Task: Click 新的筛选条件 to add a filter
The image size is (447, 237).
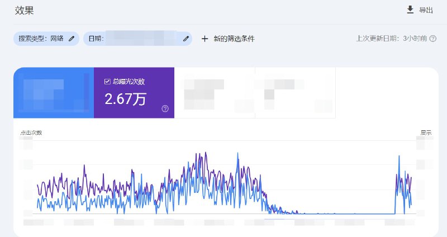Action: pos(234,39)
